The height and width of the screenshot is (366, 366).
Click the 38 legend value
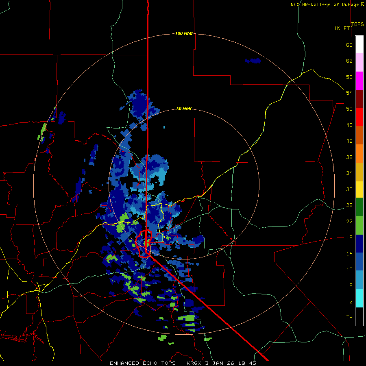coord(349,157)
